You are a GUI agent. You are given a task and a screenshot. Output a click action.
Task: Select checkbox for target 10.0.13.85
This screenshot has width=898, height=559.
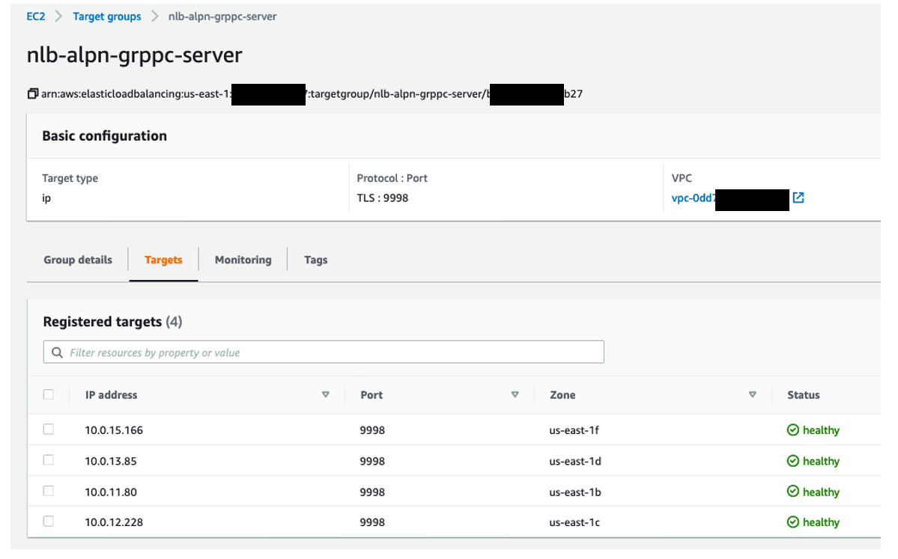click(49, 460)
